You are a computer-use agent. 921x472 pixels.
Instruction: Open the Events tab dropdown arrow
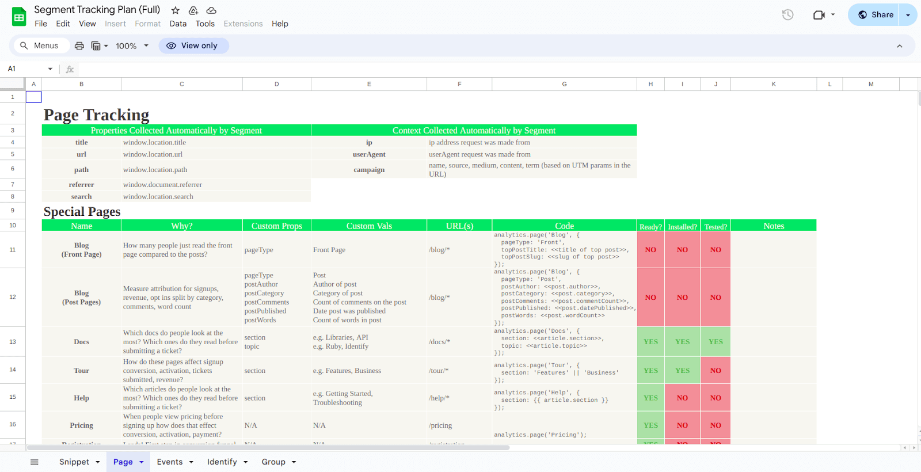pyautogui.click(x=191, y=462)
